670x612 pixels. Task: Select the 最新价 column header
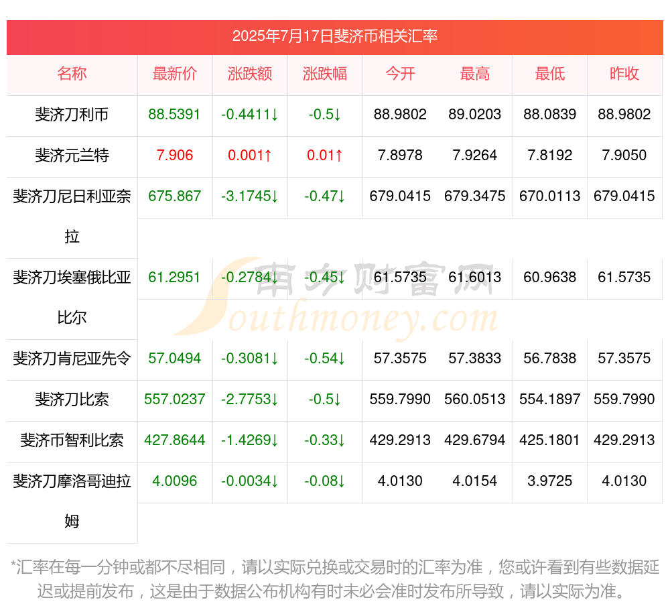(175, 74)
